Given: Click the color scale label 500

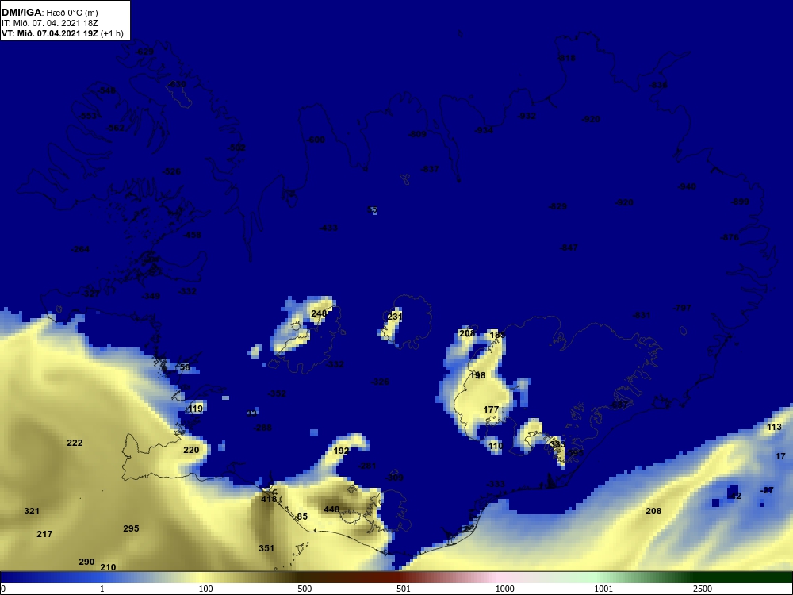Looking at the screenshot, I should pyautogui.click(x=305, y=589).
